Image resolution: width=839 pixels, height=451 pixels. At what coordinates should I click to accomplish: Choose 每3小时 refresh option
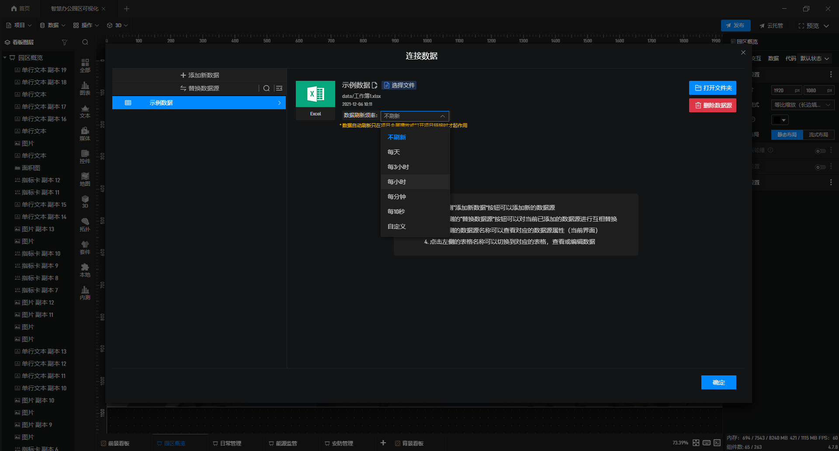coord(415,167)
